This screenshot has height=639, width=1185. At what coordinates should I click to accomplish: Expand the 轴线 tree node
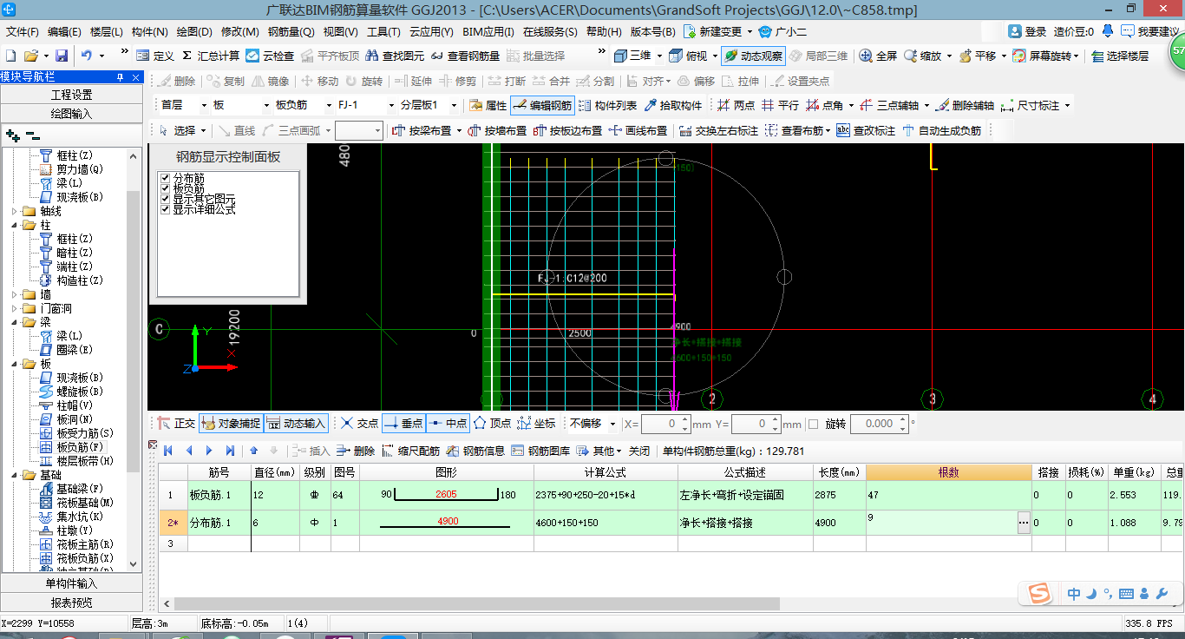[14, 211]
